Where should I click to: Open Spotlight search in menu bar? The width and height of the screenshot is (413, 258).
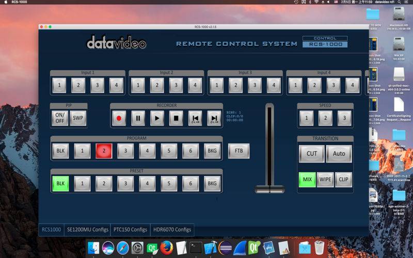pos(400,2)
